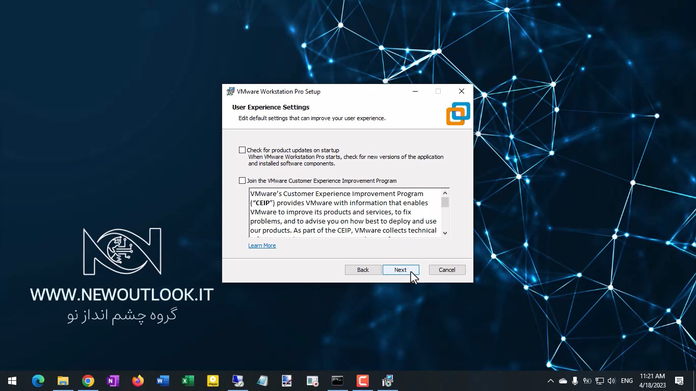Tick the Join VMware CEIP checkbox

pyautogui.click(x=242, y=181)
